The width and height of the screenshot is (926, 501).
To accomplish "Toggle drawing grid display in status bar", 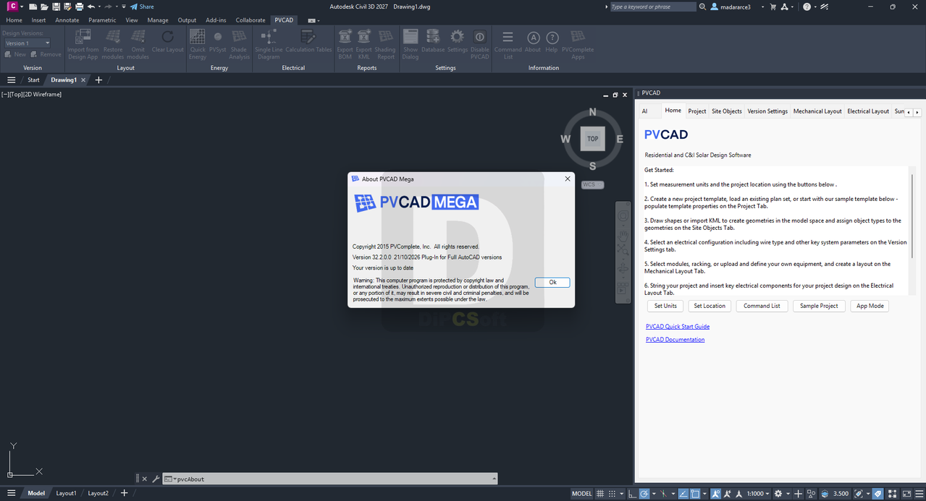I will click(599, 494).
